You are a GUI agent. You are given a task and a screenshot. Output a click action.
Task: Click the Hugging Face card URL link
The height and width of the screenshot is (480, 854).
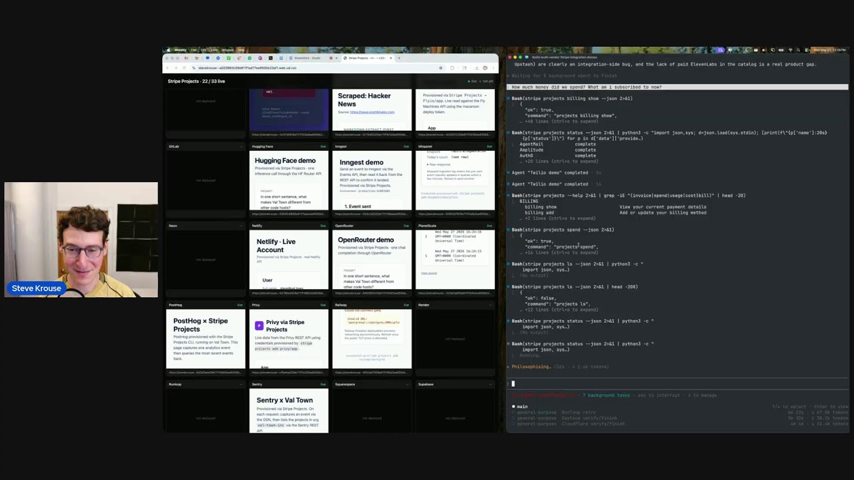pos(289,213)
